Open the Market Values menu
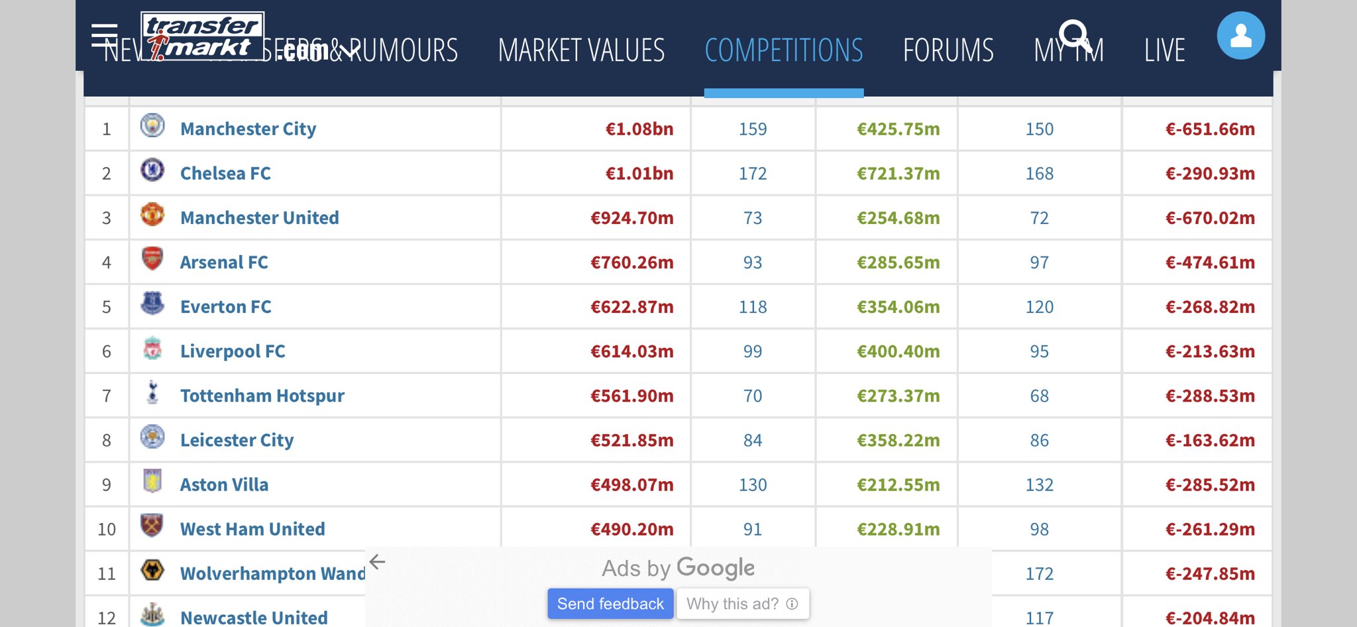1357x627 pixels. pyautogui.click(x=581, y=50)
